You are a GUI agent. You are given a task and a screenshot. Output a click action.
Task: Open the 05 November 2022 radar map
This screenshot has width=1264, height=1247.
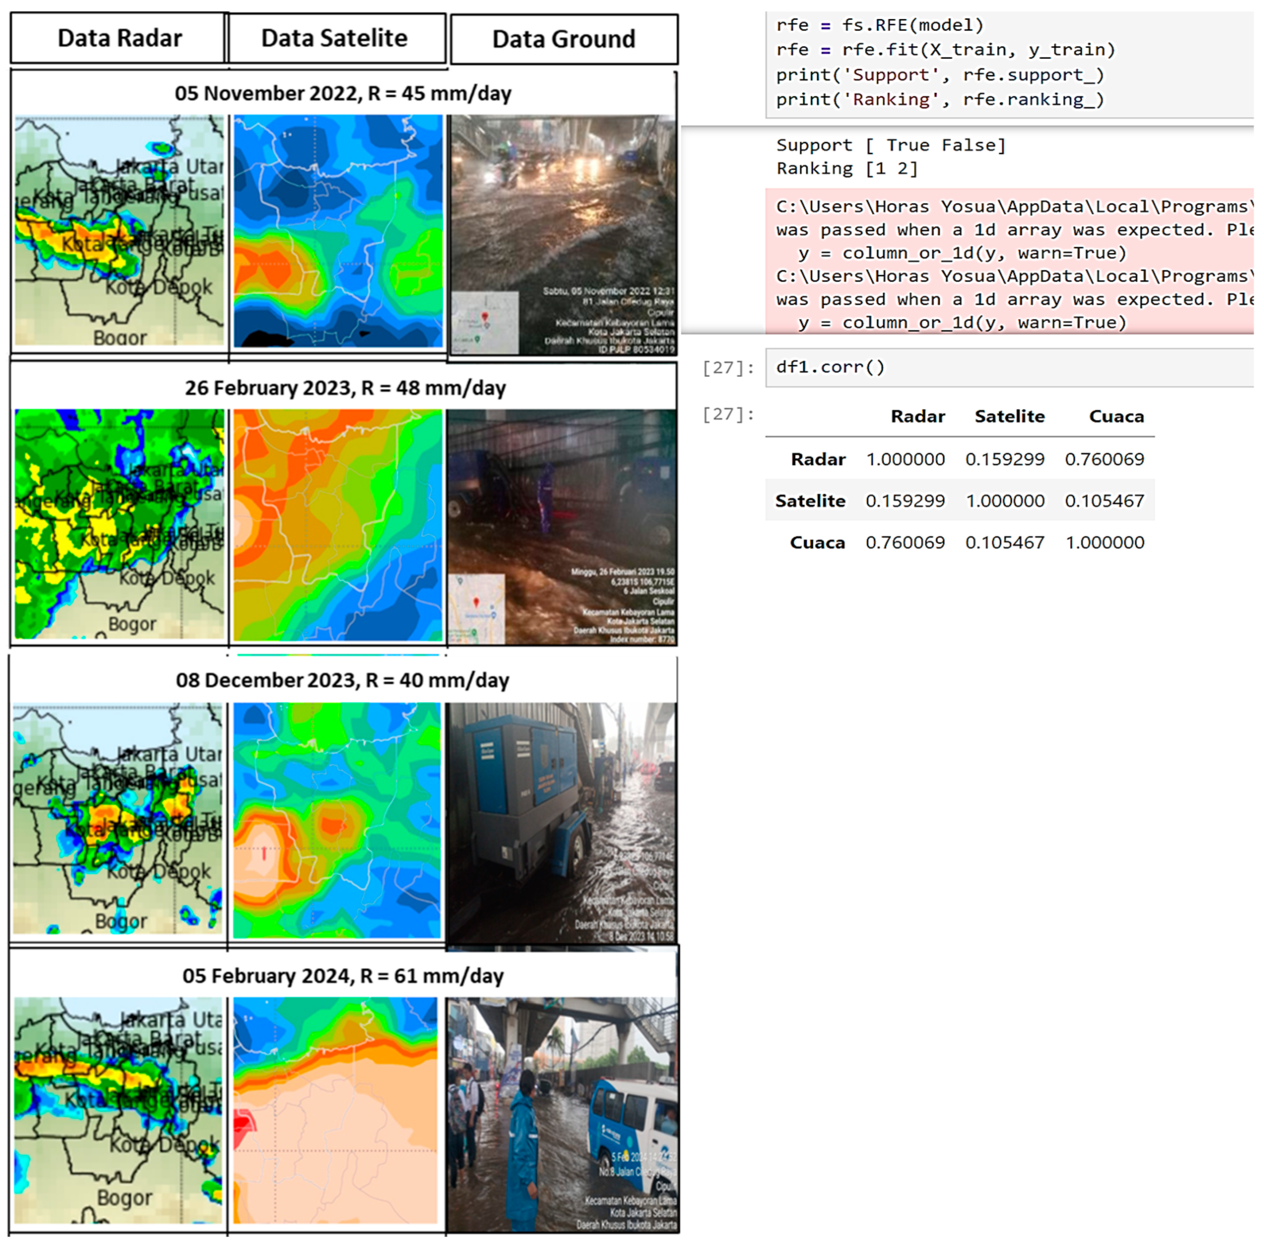(119, 230)
